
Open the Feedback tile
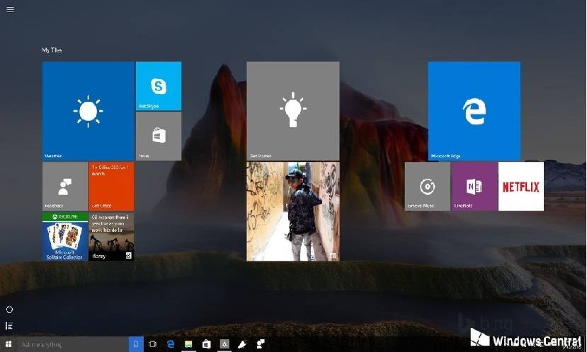point(64,186)
